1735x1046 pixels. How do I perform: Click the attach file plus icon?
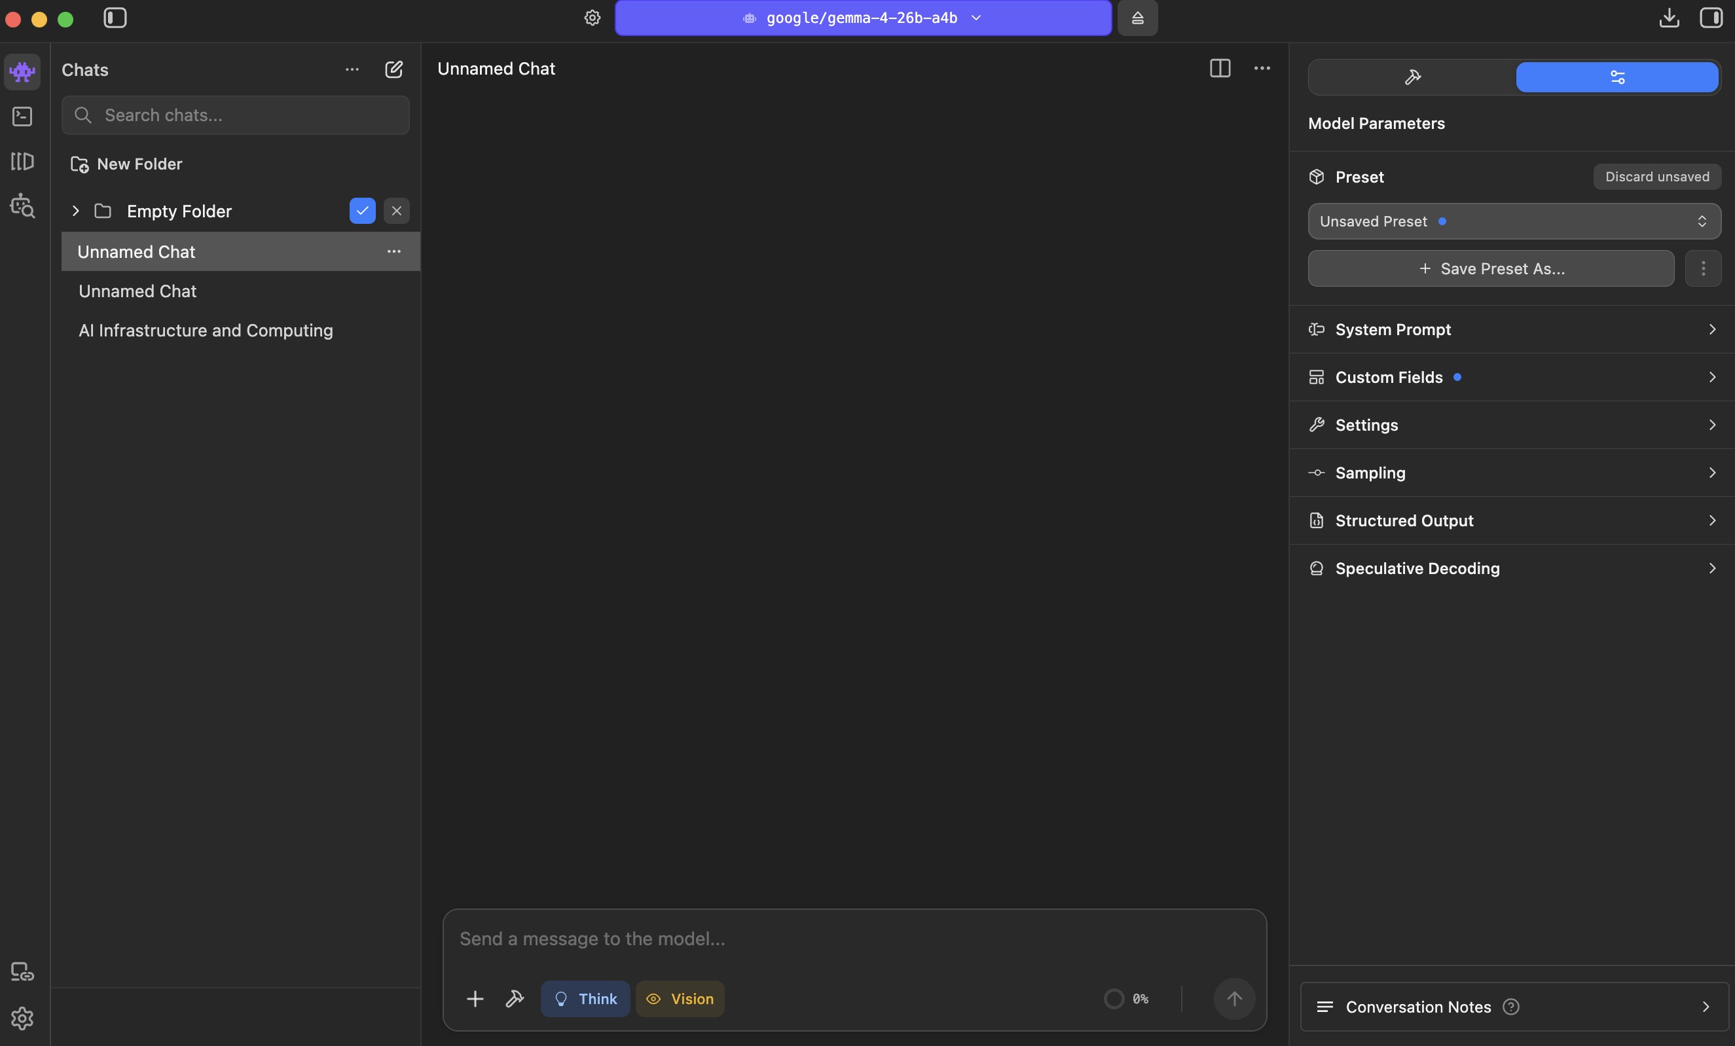click(x=475, y=999)
